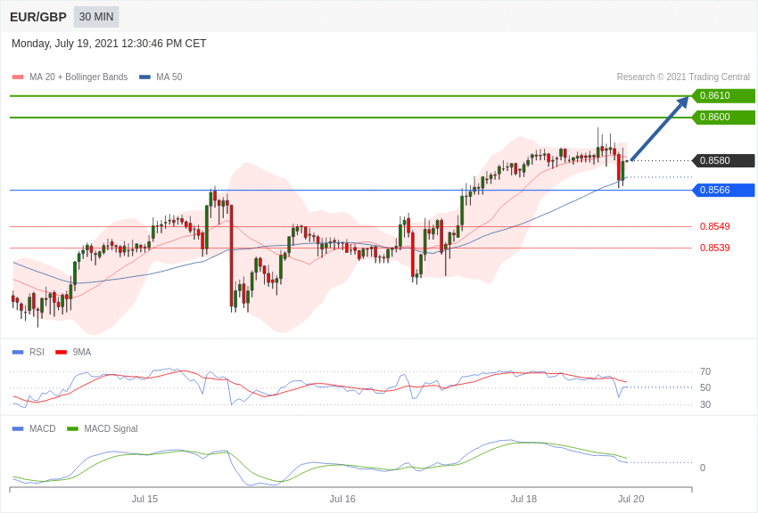Select the MACD legend label
758x513 pixels.
43,428
